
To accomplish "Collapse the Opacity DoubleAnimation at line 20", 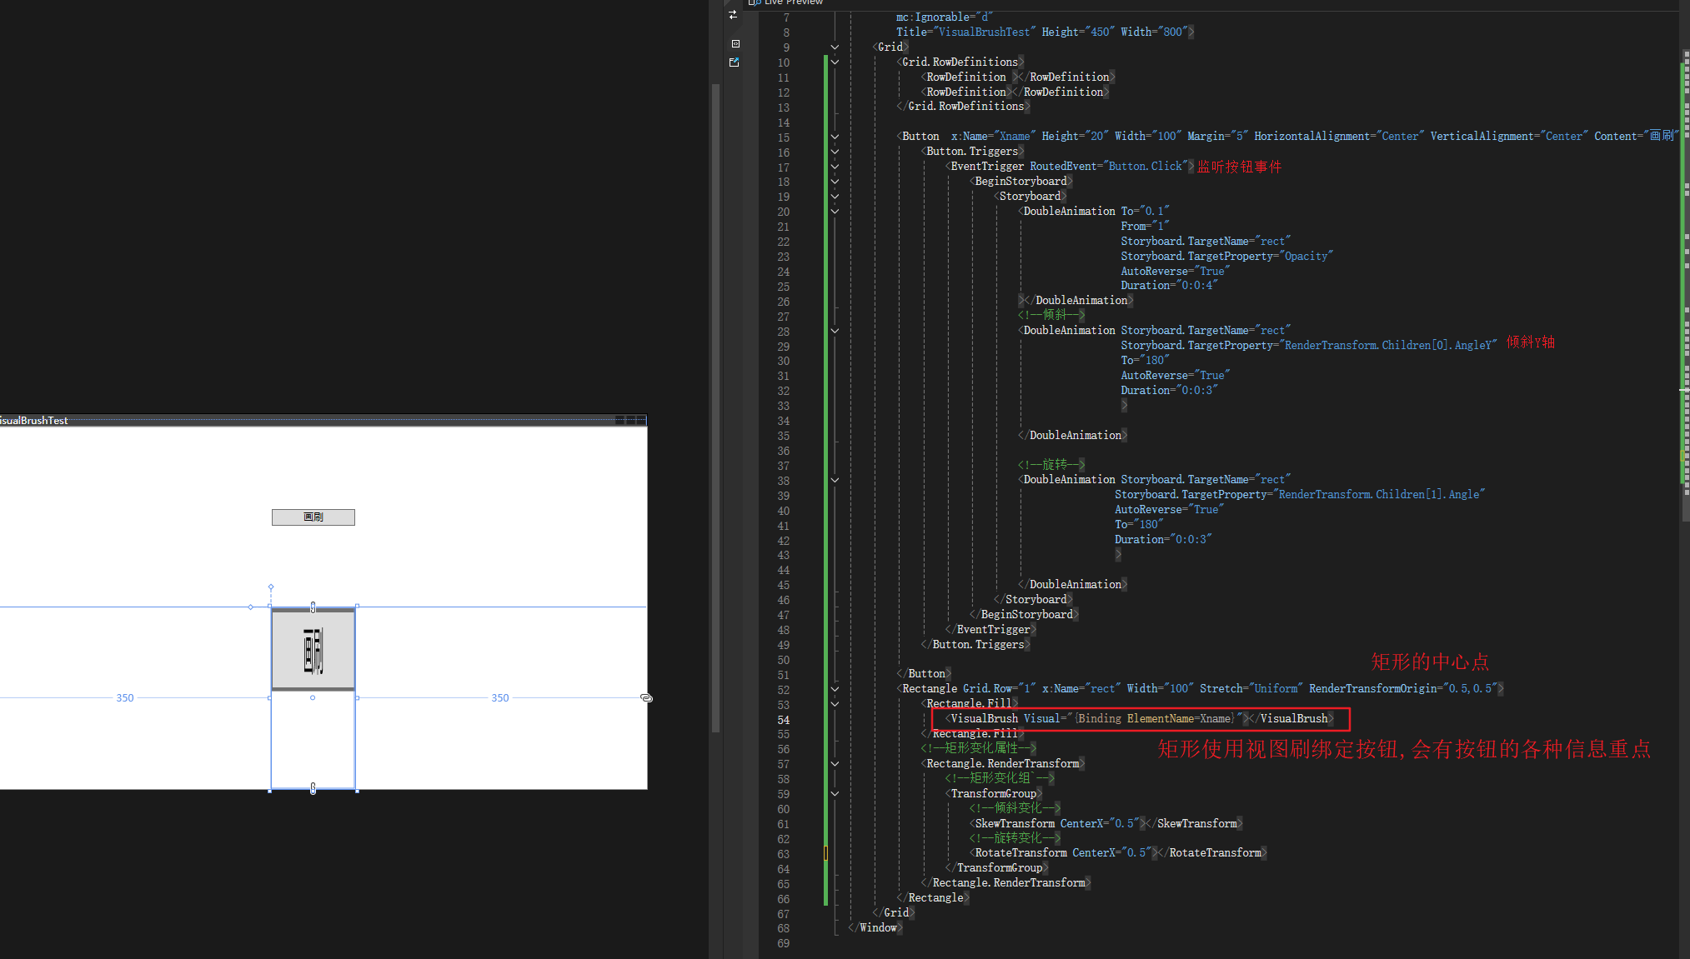I will [x=835, y=211].
